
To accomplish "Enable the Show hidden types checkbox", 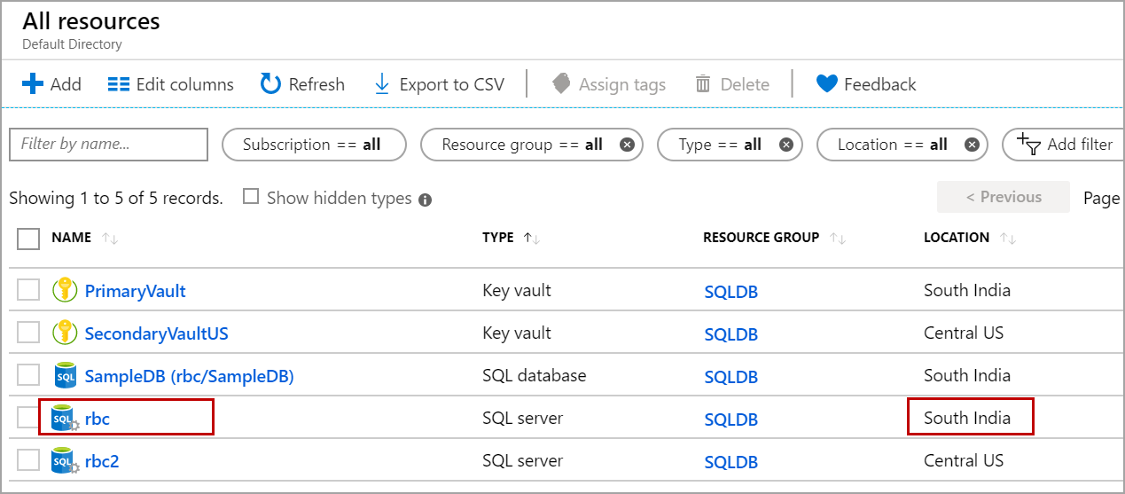I will [251, 197].
